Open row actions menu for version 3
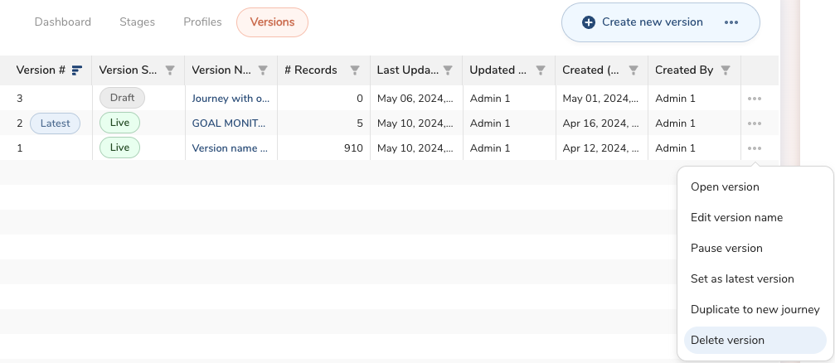The width and height of the screenshot is (835, 363). (x=754, y=99)
